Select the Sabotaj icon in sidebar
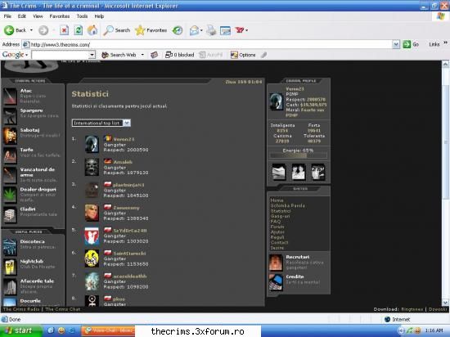Image resolution: width=450 pixels, height=337 pixels. tap(10, 136)
